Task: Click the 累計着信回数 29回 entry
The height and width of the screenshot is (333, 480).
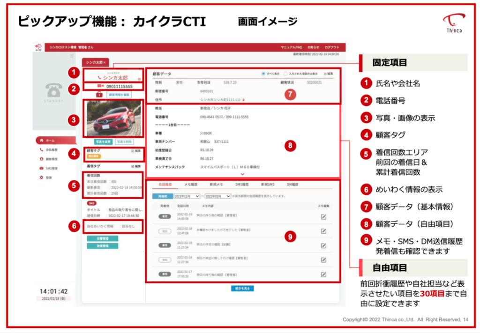Action: (x=103, y=193)
